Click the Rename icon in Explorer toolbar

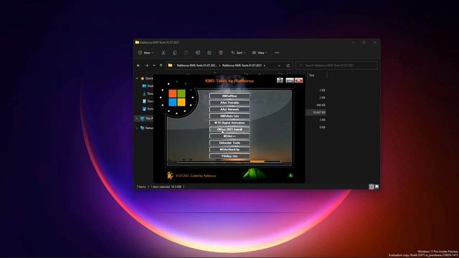(x=198, y=52)
